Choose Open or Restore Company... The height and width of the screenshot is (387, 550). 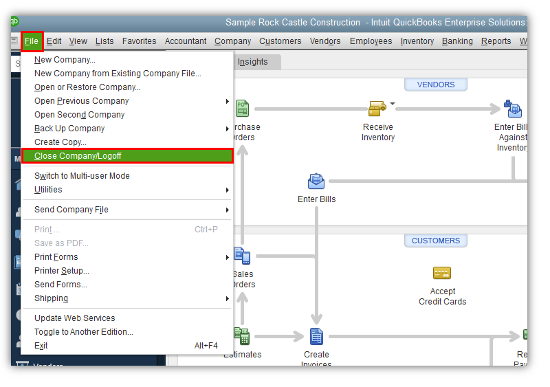pos(127,87)
